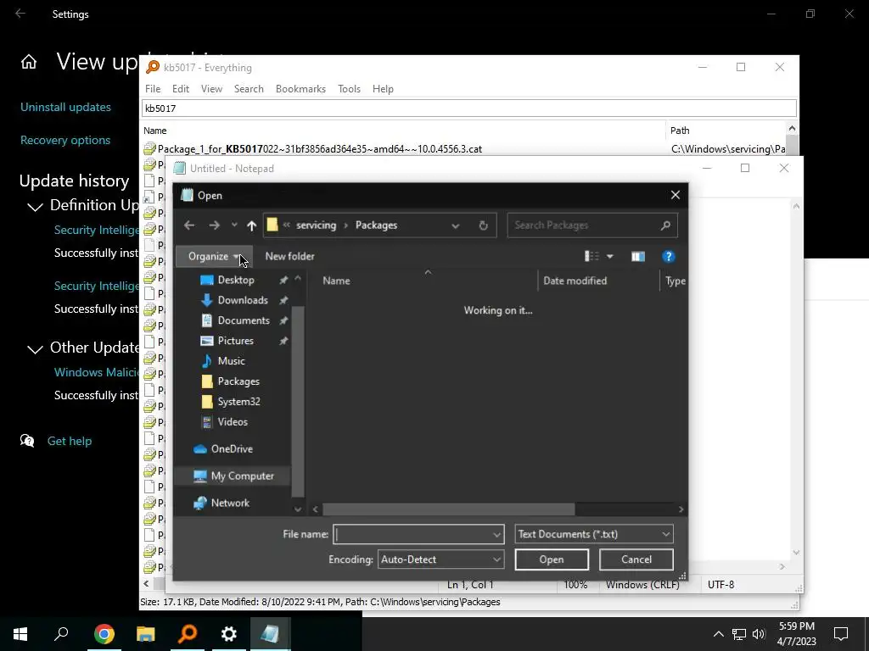Open View menu in Everything window
Screen dimensions: 869x651
click(x=211, y=89)
